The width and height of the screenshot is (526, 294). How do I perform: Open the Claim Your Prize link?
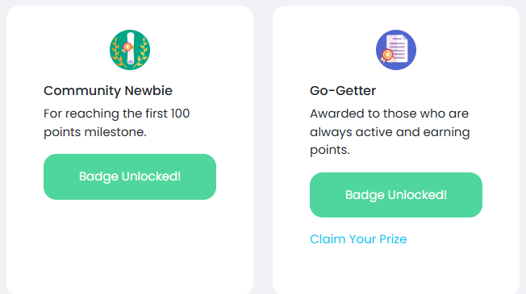point(358,239)
